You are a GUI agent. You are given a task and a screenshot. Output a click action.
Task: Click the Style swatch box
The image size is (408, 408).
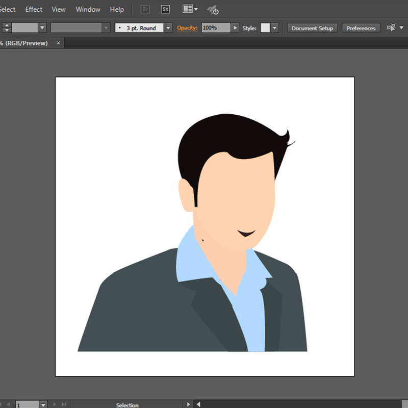pyautogui.click(x=265, y=28)
